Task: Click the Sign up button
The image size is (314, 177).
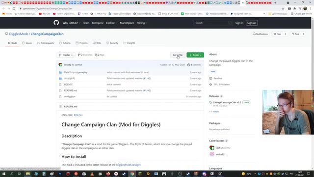Action: tap(252, 23)
